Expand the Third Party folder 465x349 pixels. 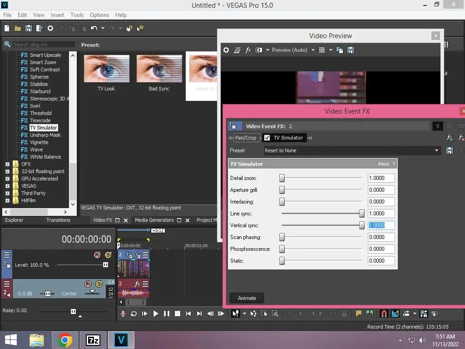click(x=7, y=193)
